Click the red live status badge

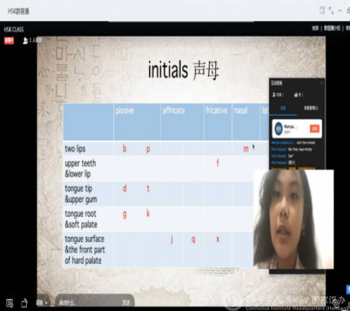coord(9,41)
